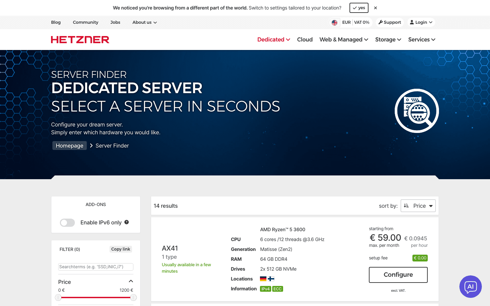Click the IPv6 help question mark icon

click(x=127, y=222)
